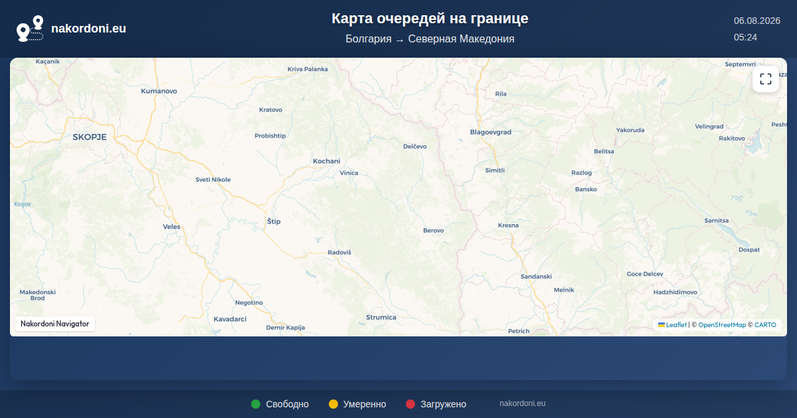Open the Leaflet attribution link

(676, 325)
